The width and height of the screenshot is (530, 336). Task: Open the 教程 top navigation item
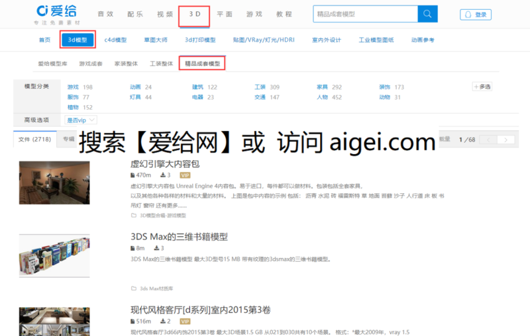tap(284, 14)
